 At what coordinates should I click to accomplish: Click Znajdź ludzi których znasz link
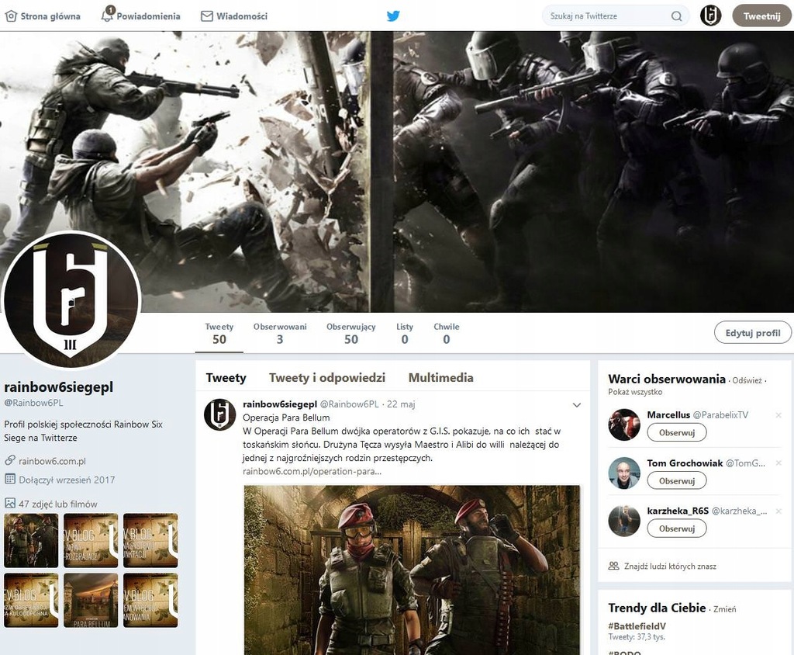670,567
